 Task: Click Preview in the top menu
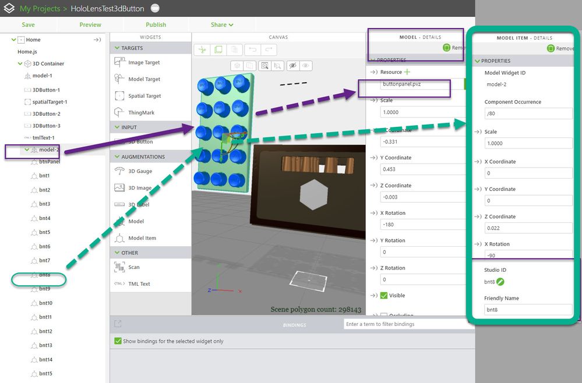click(90, 25)
